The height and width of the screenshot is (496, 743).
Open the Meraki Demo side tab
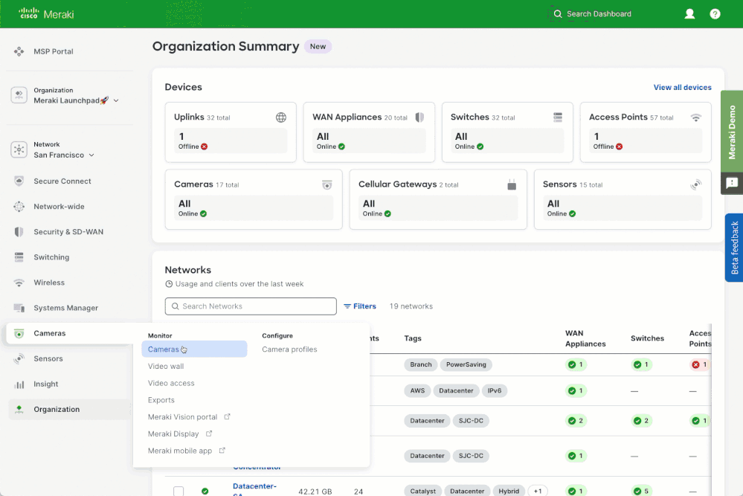(x=732, y=131)
